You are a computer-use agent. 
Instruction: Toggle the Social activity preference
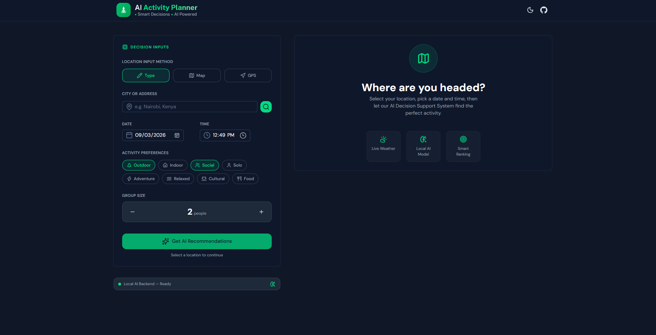205,165
